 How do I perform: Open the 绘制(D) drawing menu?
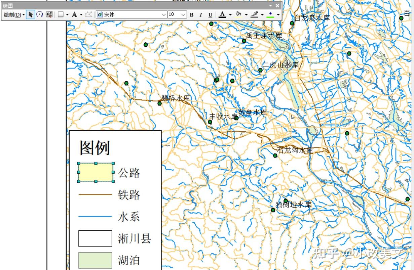point(13,15)
